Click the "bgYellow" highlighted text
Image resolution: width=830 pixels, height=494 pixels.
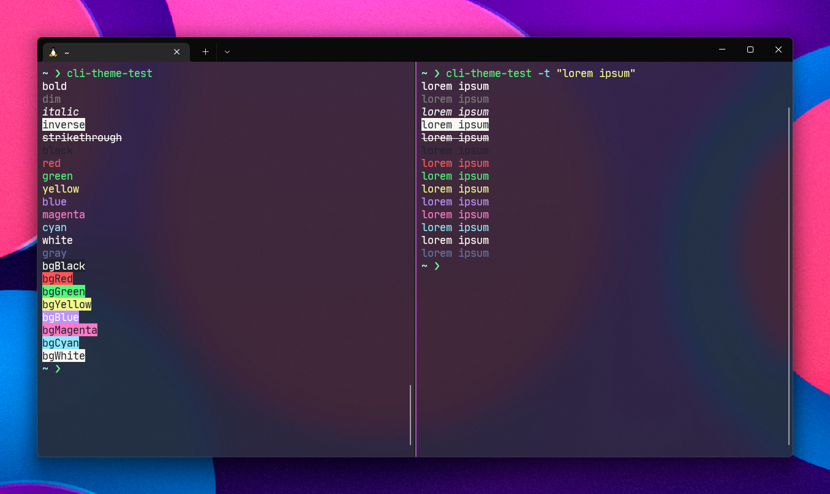point(67,304)
